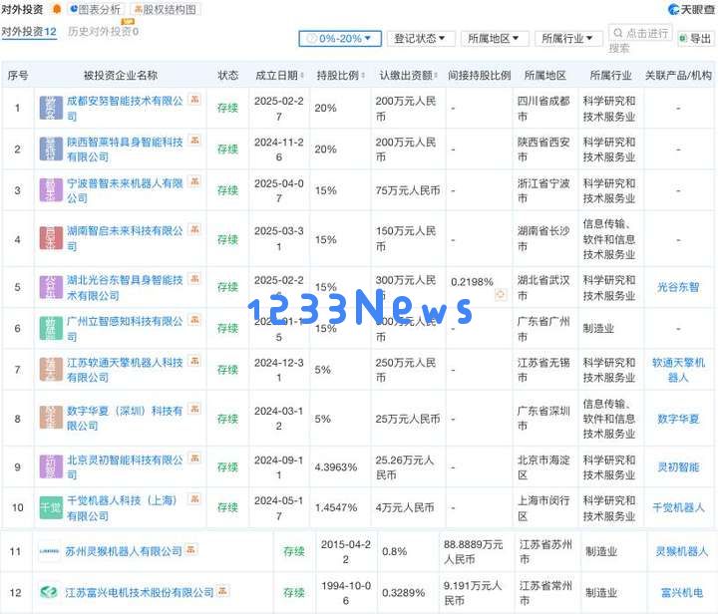Click the logo of 湖北光谷东智具身智能

(x=51, y=287)
